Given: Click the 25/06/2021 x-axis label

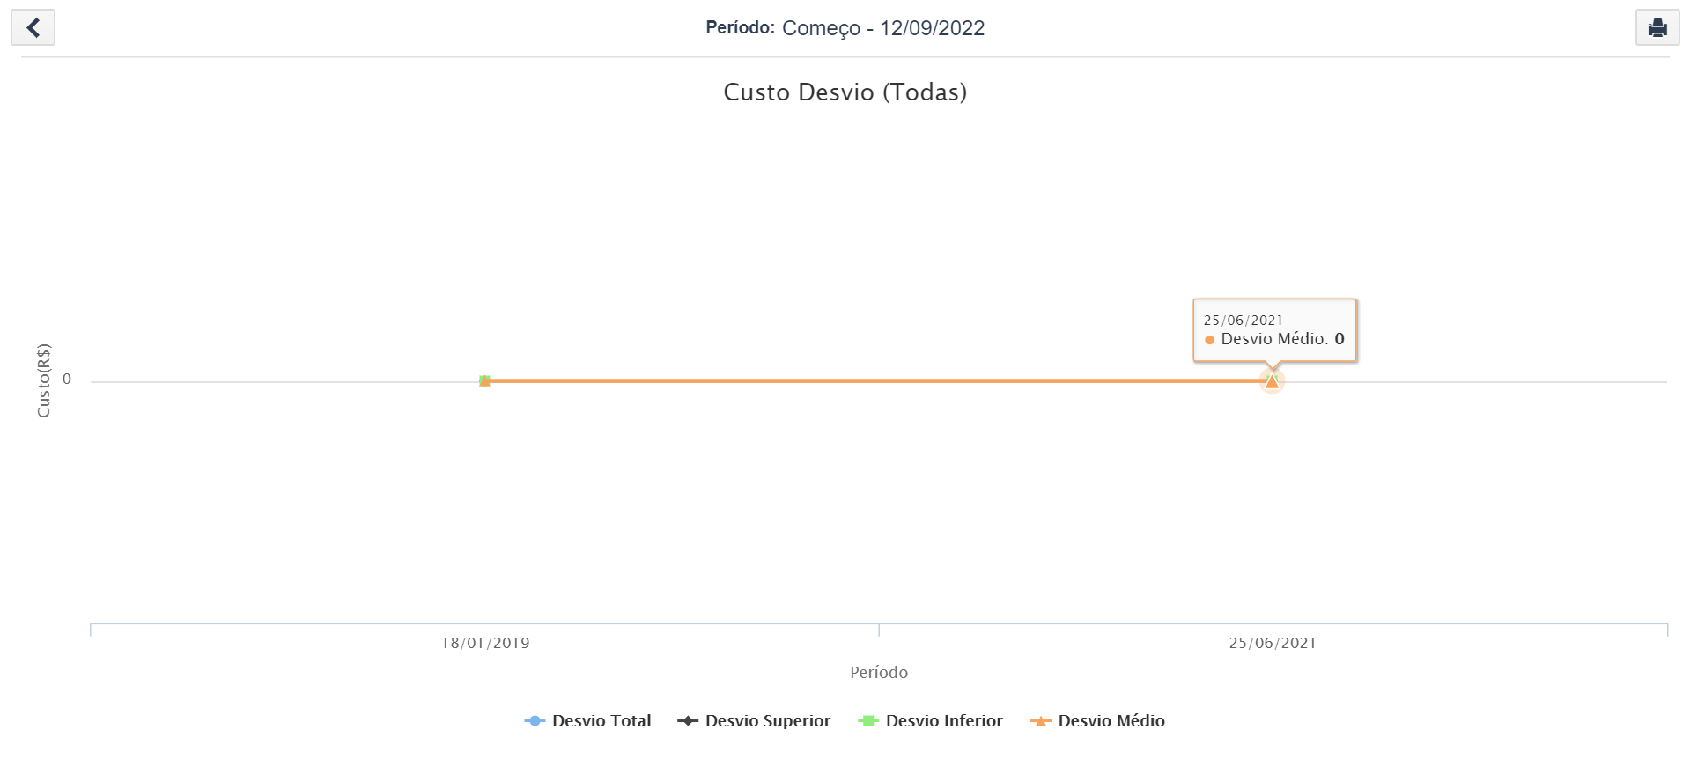Looking at the screenshot, I should click(x=1273, y=643).
